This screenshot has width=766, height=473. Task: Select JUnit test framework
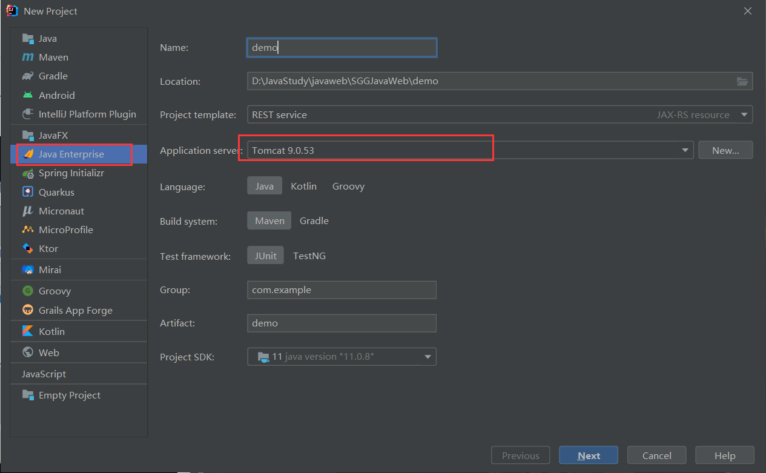tap(265, 256)
